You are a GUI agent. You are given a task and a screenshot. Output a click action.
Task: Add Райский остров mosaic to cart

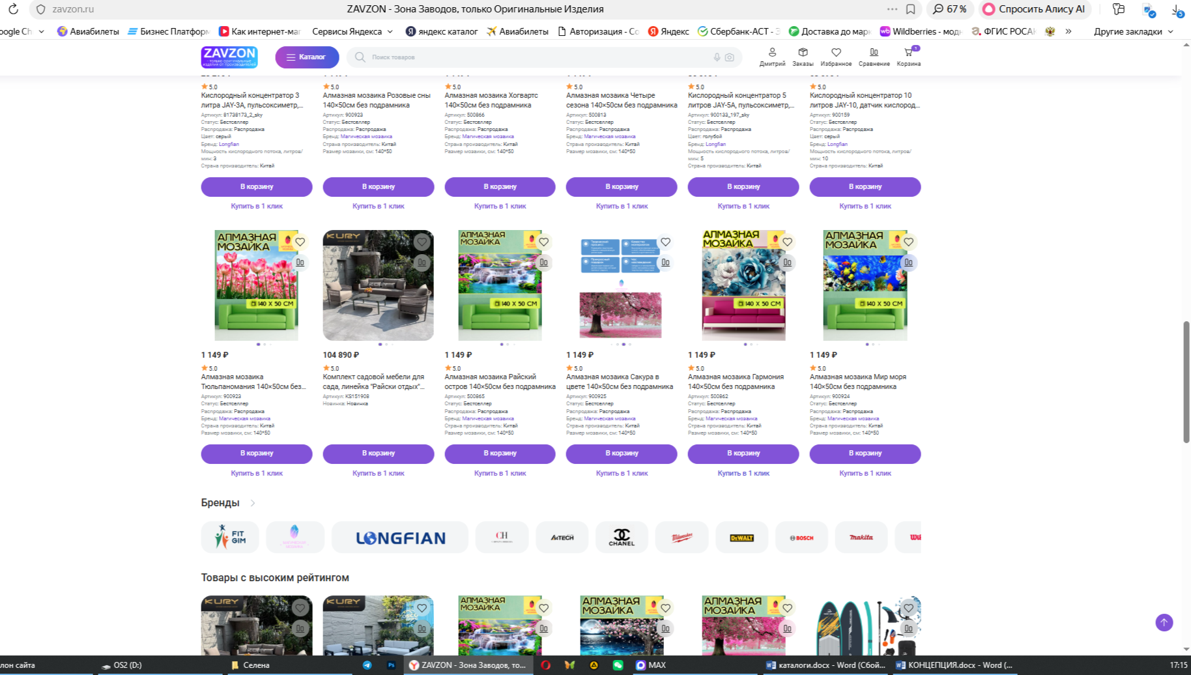click(500, 453)
